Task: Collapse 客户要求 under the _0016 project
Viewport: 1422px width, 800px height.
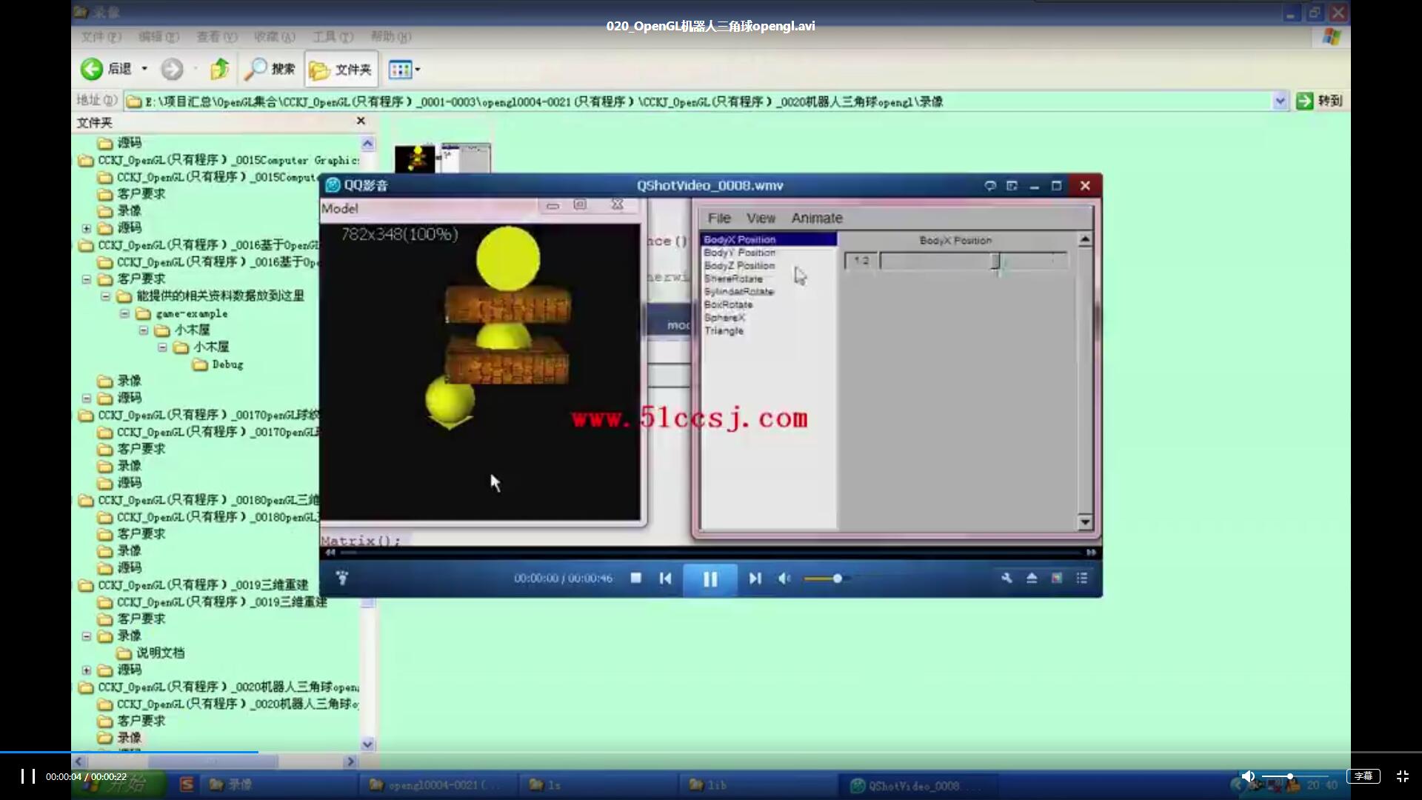Action: pyautogui.click(x=87, y=279)
